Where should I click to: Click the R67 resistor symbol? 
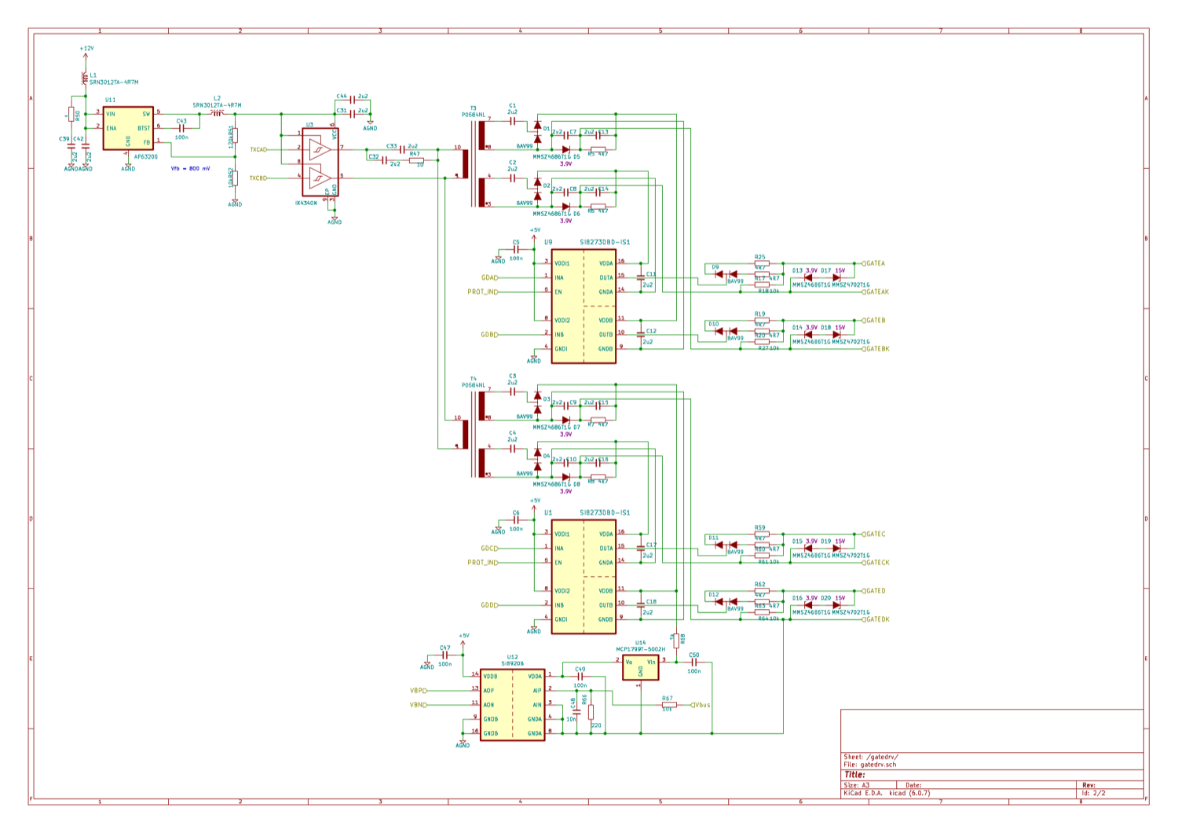[x=669, y=705]
